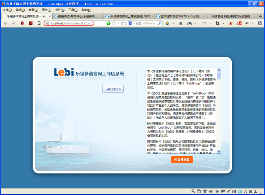Click the status bar download arrow icon
The height and width of the screenshot is (195, 265).
click(x=217, y=191)
